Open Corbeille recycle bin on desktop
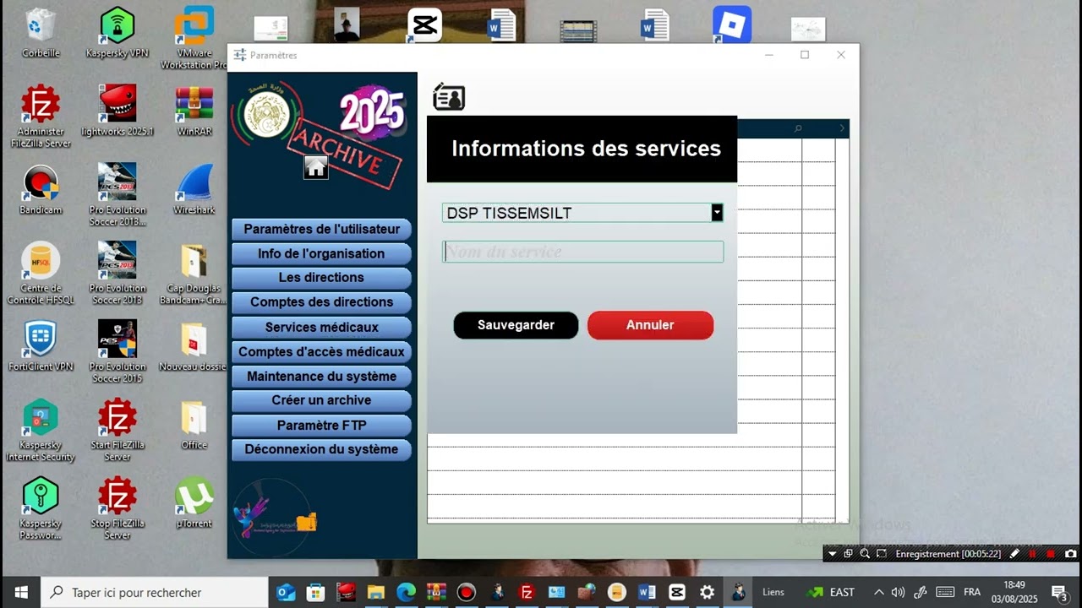1082x608 pixels. tap(41, 33)
